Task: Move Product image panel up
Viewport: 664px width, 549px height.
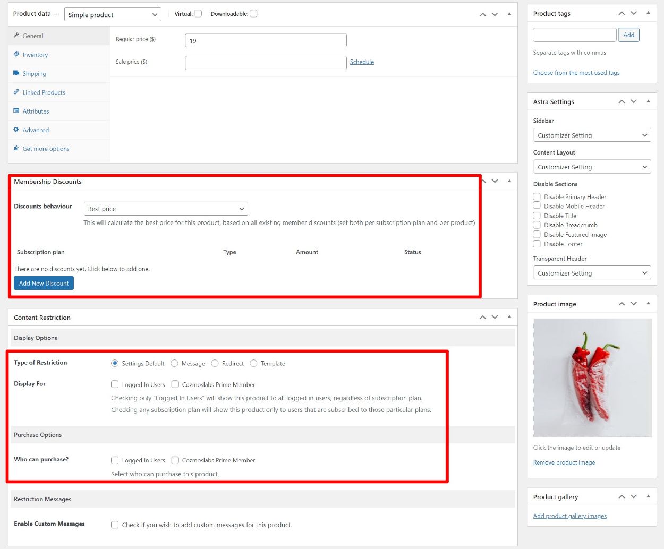Action: tap(622, 304)
